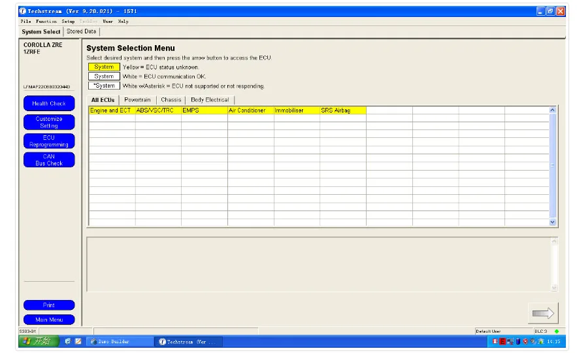
Task: Click the Print button
Action: [x=49, y=305]
